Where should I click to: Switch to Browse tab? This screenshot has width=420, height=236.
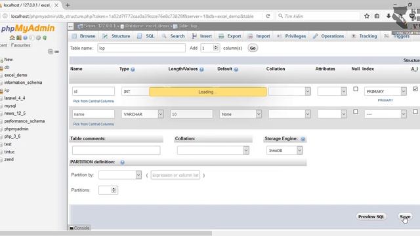[x=83, y=36]
